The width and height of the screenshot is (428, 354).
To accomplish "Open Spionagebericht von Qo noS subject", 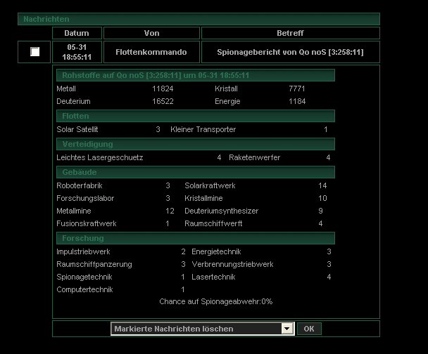I will (290, 52).
